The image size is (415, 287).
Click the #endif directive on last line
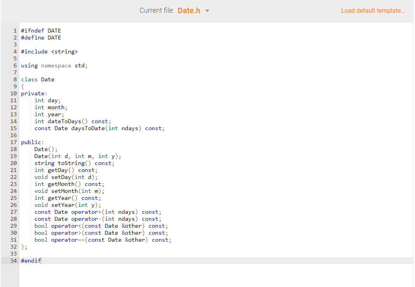point(31,260)
